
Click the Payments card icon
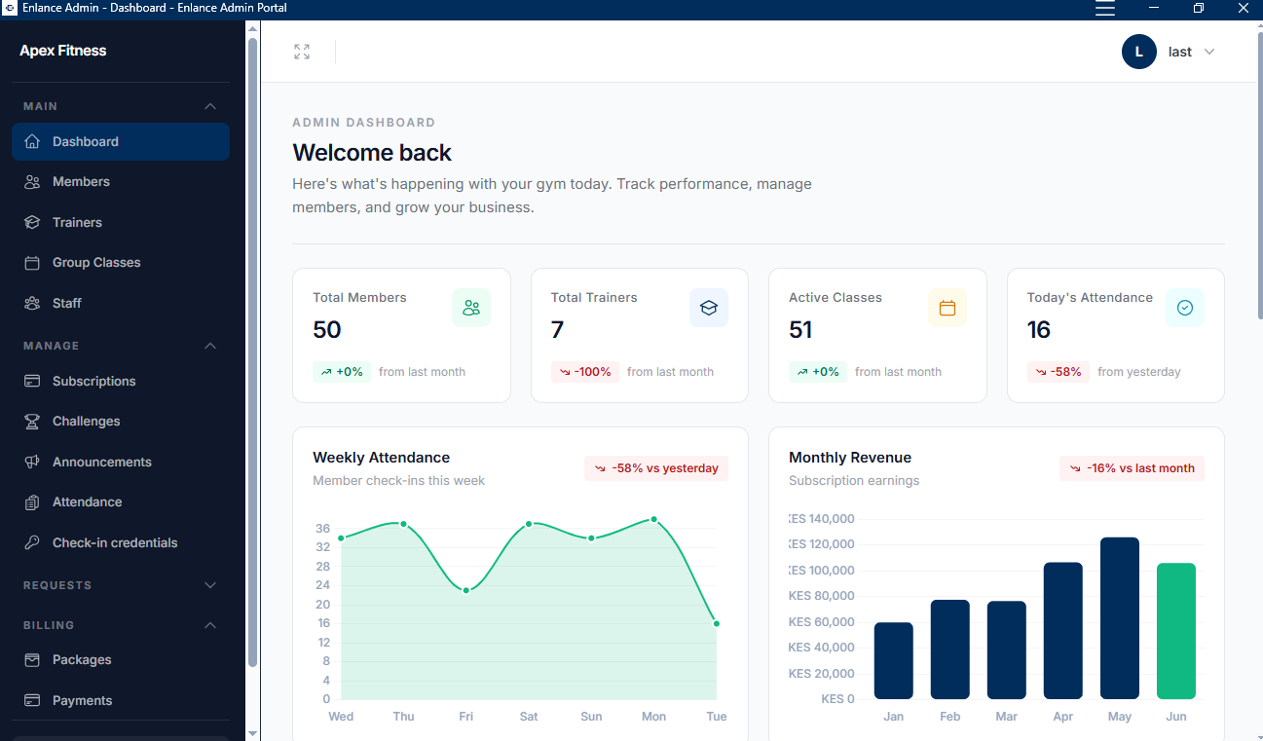(32, 700)
